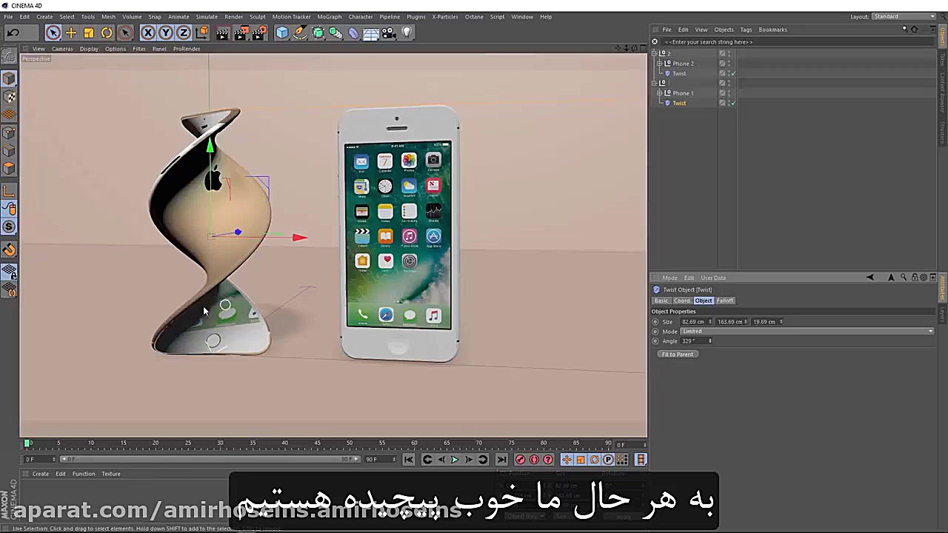Open the Render Settings icon
This screenshot has width=948, height=533.
259,32
